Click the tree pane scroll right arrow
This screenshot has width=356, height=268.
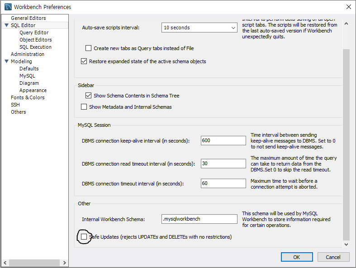point(65,263)
